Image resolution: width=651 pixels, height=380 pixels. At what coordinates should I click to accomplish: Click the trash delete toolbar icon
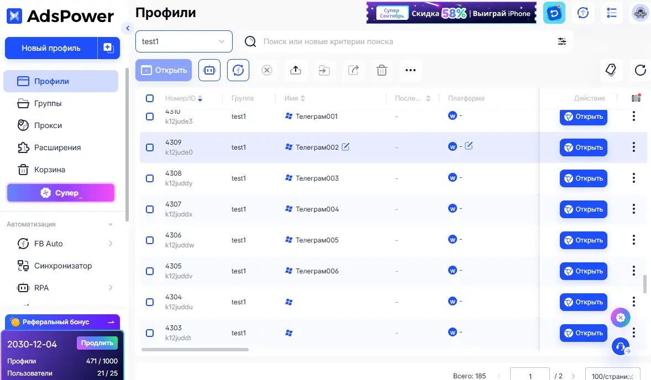[382, 70]
